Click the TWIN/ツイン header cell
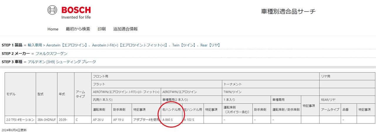 [271, 92]
